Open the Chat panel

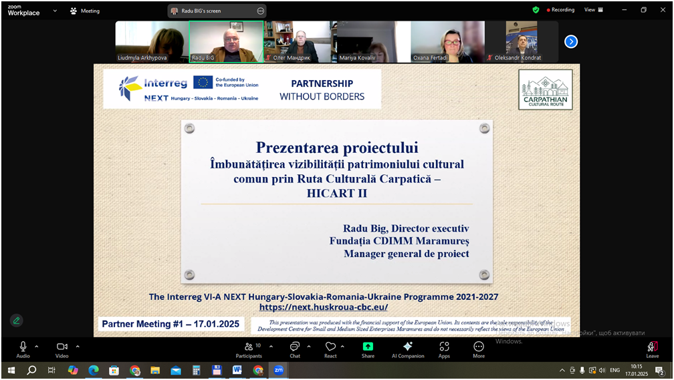pyautogui.click(x=295, y=349)
